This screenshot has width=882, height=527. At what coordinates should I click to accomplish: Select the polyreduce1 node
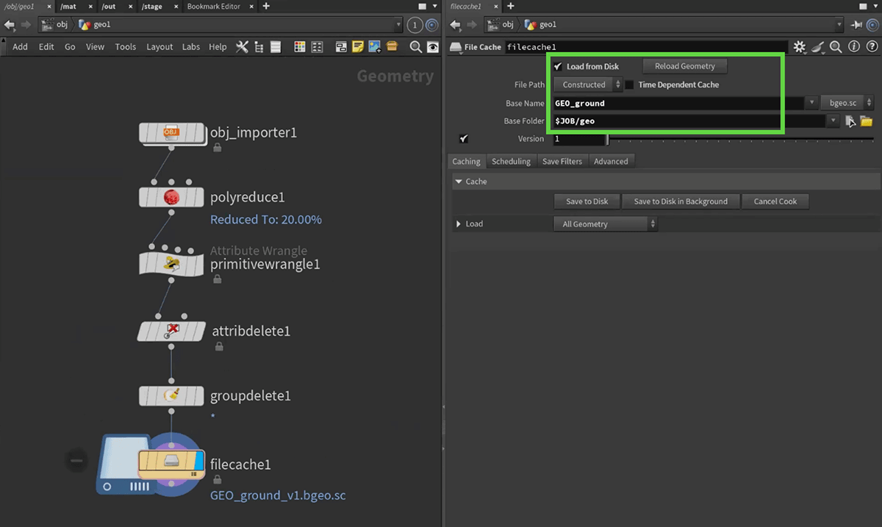point(171,197)
